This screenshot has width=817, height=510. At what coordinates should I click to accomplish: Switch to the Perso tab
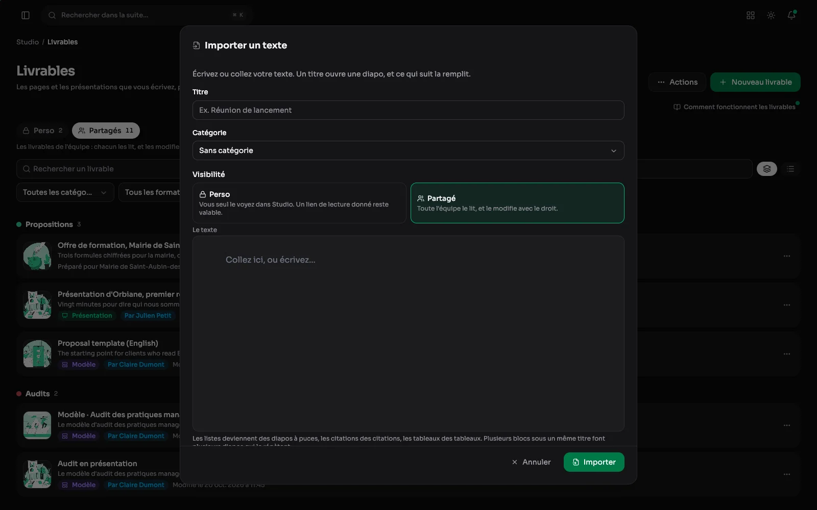(x=43, y=131)
